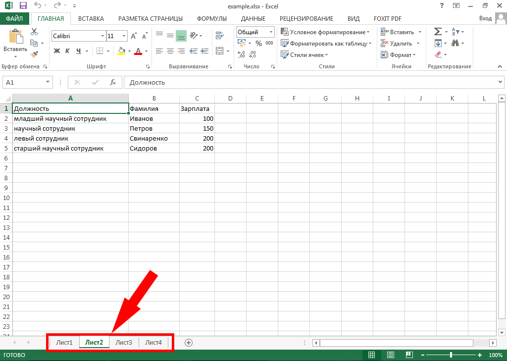Switch to sheet tab Лист3

coord(124,342)
